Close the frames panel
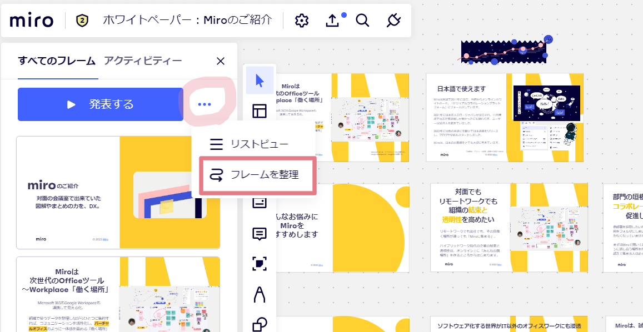This screenshot has width=643, height=332. coord(221,62)
